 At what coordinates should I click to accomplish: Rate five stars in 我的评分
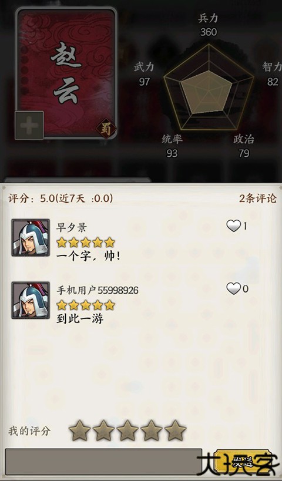175,430
